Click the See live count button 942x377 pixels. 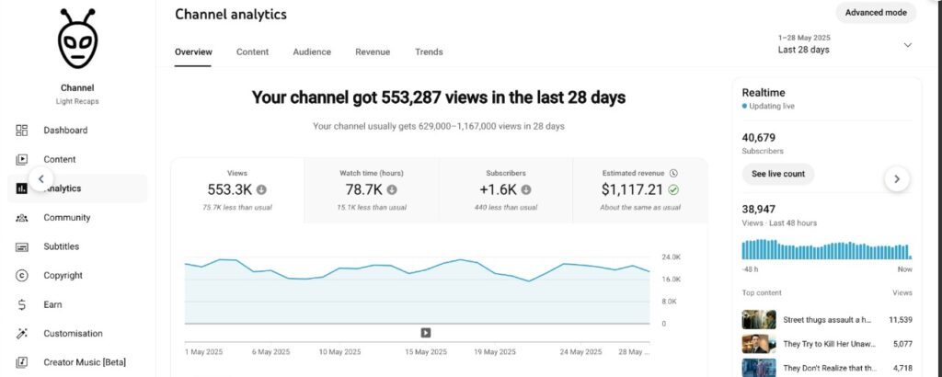(777, 174)
